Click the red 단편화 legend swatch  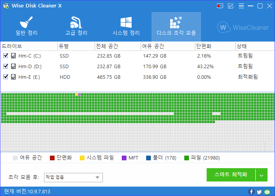coord(52,158)
